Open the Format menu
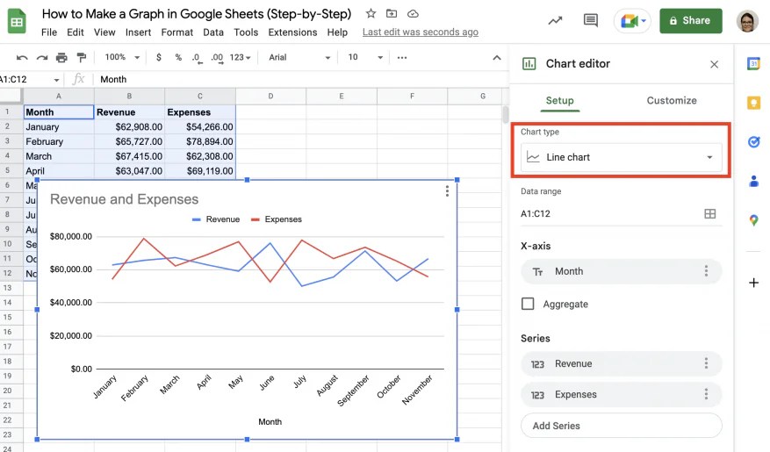 coord(176,32)
